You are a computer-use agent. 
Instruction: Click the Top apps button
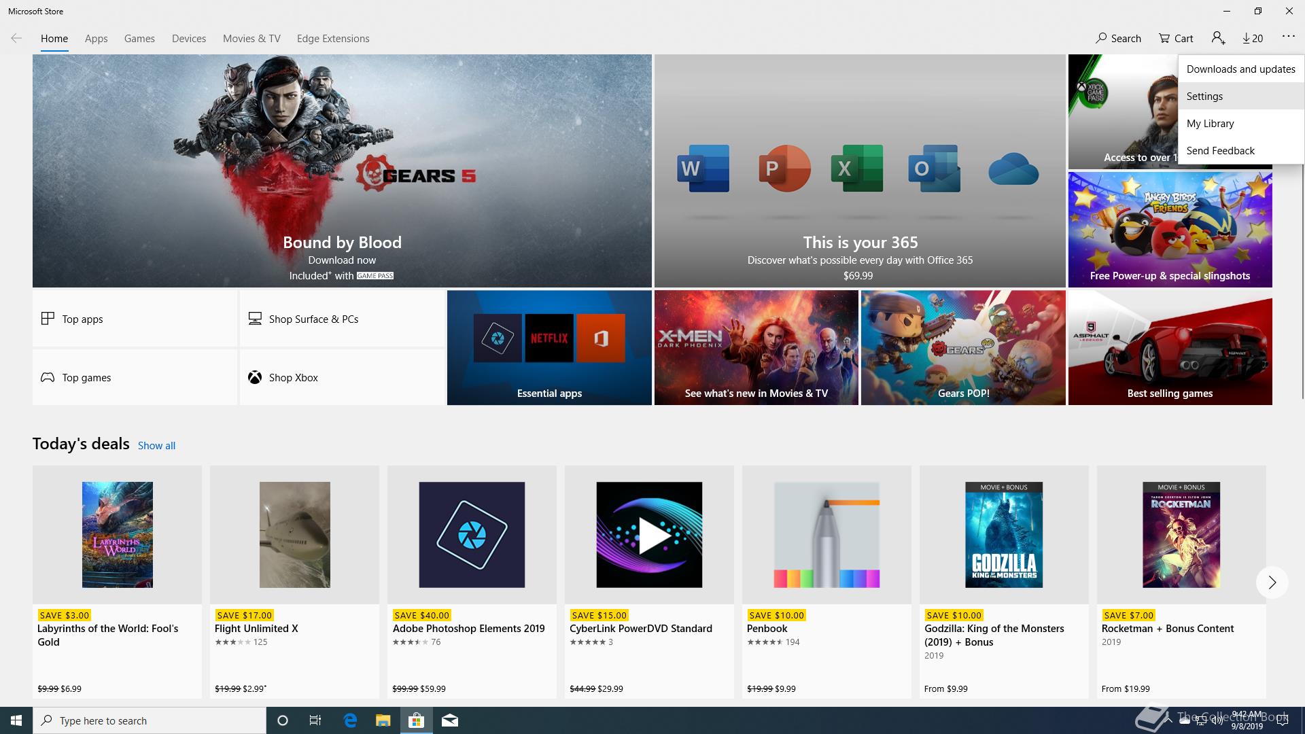click(135, 319)
